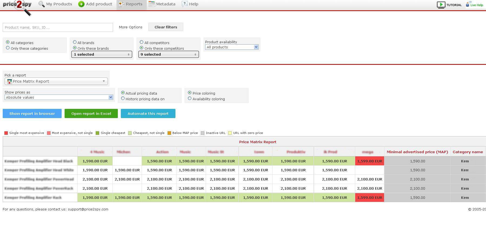486x238 pixels.
Task: Click the Single cheapest green swatch
Action: point(98,133)
